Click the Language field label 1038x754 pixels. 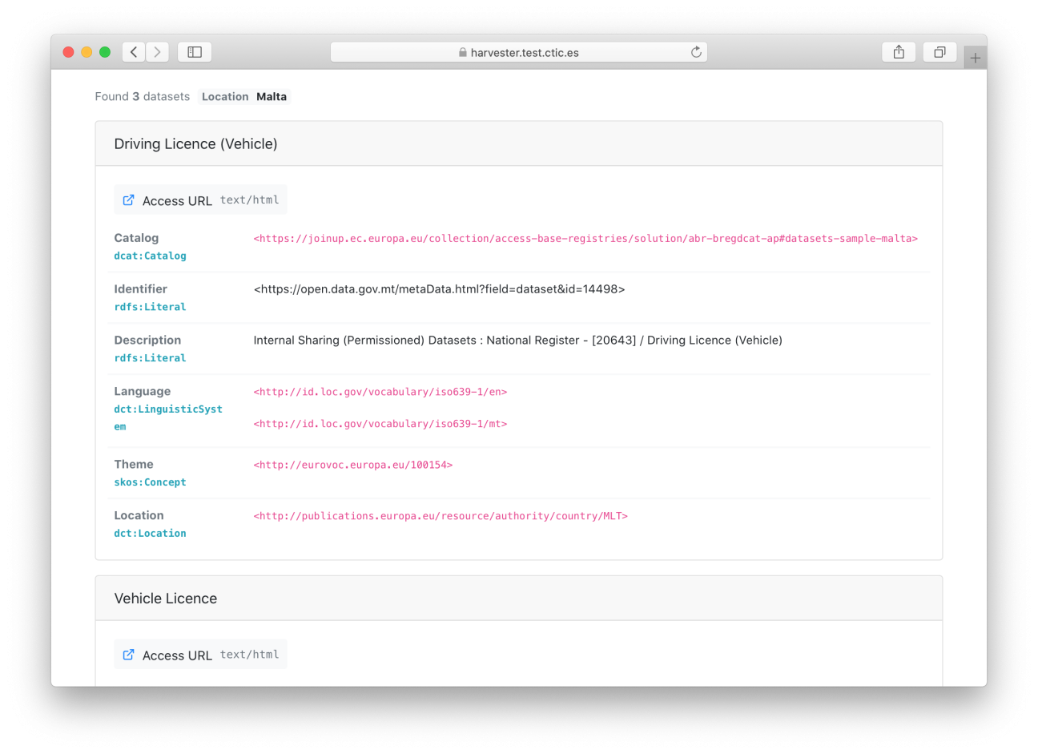click(x=143, y=392)
